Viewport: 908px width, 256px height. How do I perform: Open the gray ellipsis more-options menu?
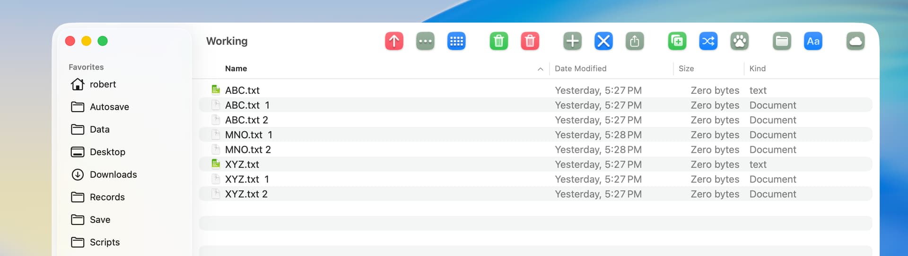425,41
